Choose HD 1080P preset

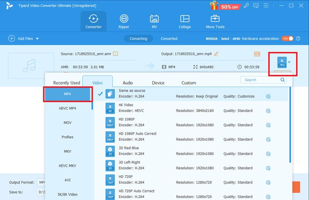tap(191, 122)
